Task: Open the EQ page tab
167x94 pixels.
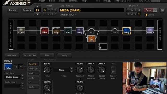Action: click(33, 83)
